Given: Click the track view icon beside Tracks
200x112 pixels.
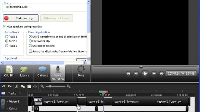Looking at the screenshot, I should click(x=3, y=93).
